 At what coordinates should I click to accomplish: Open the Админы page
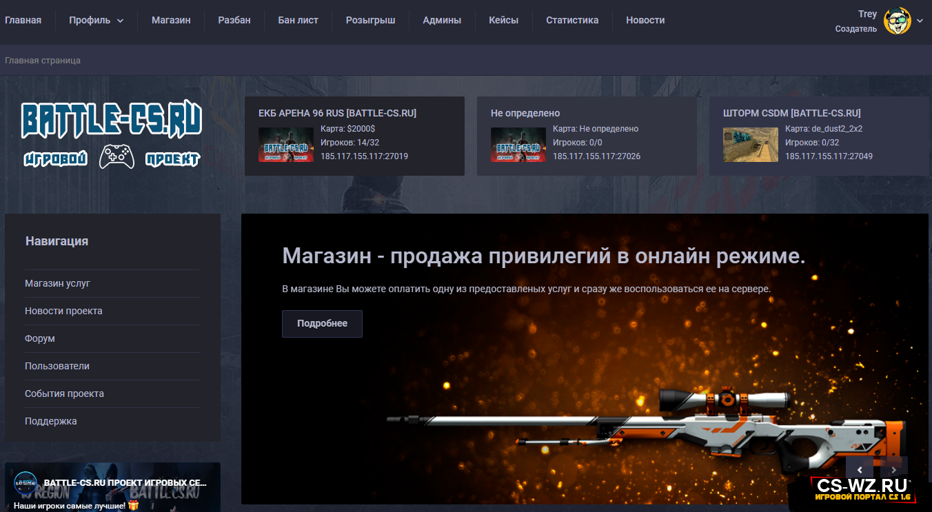click(x=442, y=20)
